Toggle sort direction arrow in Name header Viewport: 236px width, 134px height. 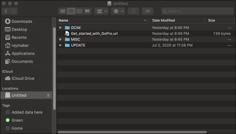click(145, 20)
